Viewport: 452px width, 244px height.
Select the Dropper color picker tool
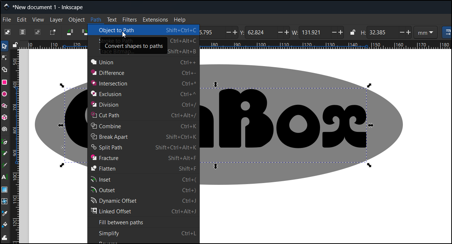[x=4, y=213]
